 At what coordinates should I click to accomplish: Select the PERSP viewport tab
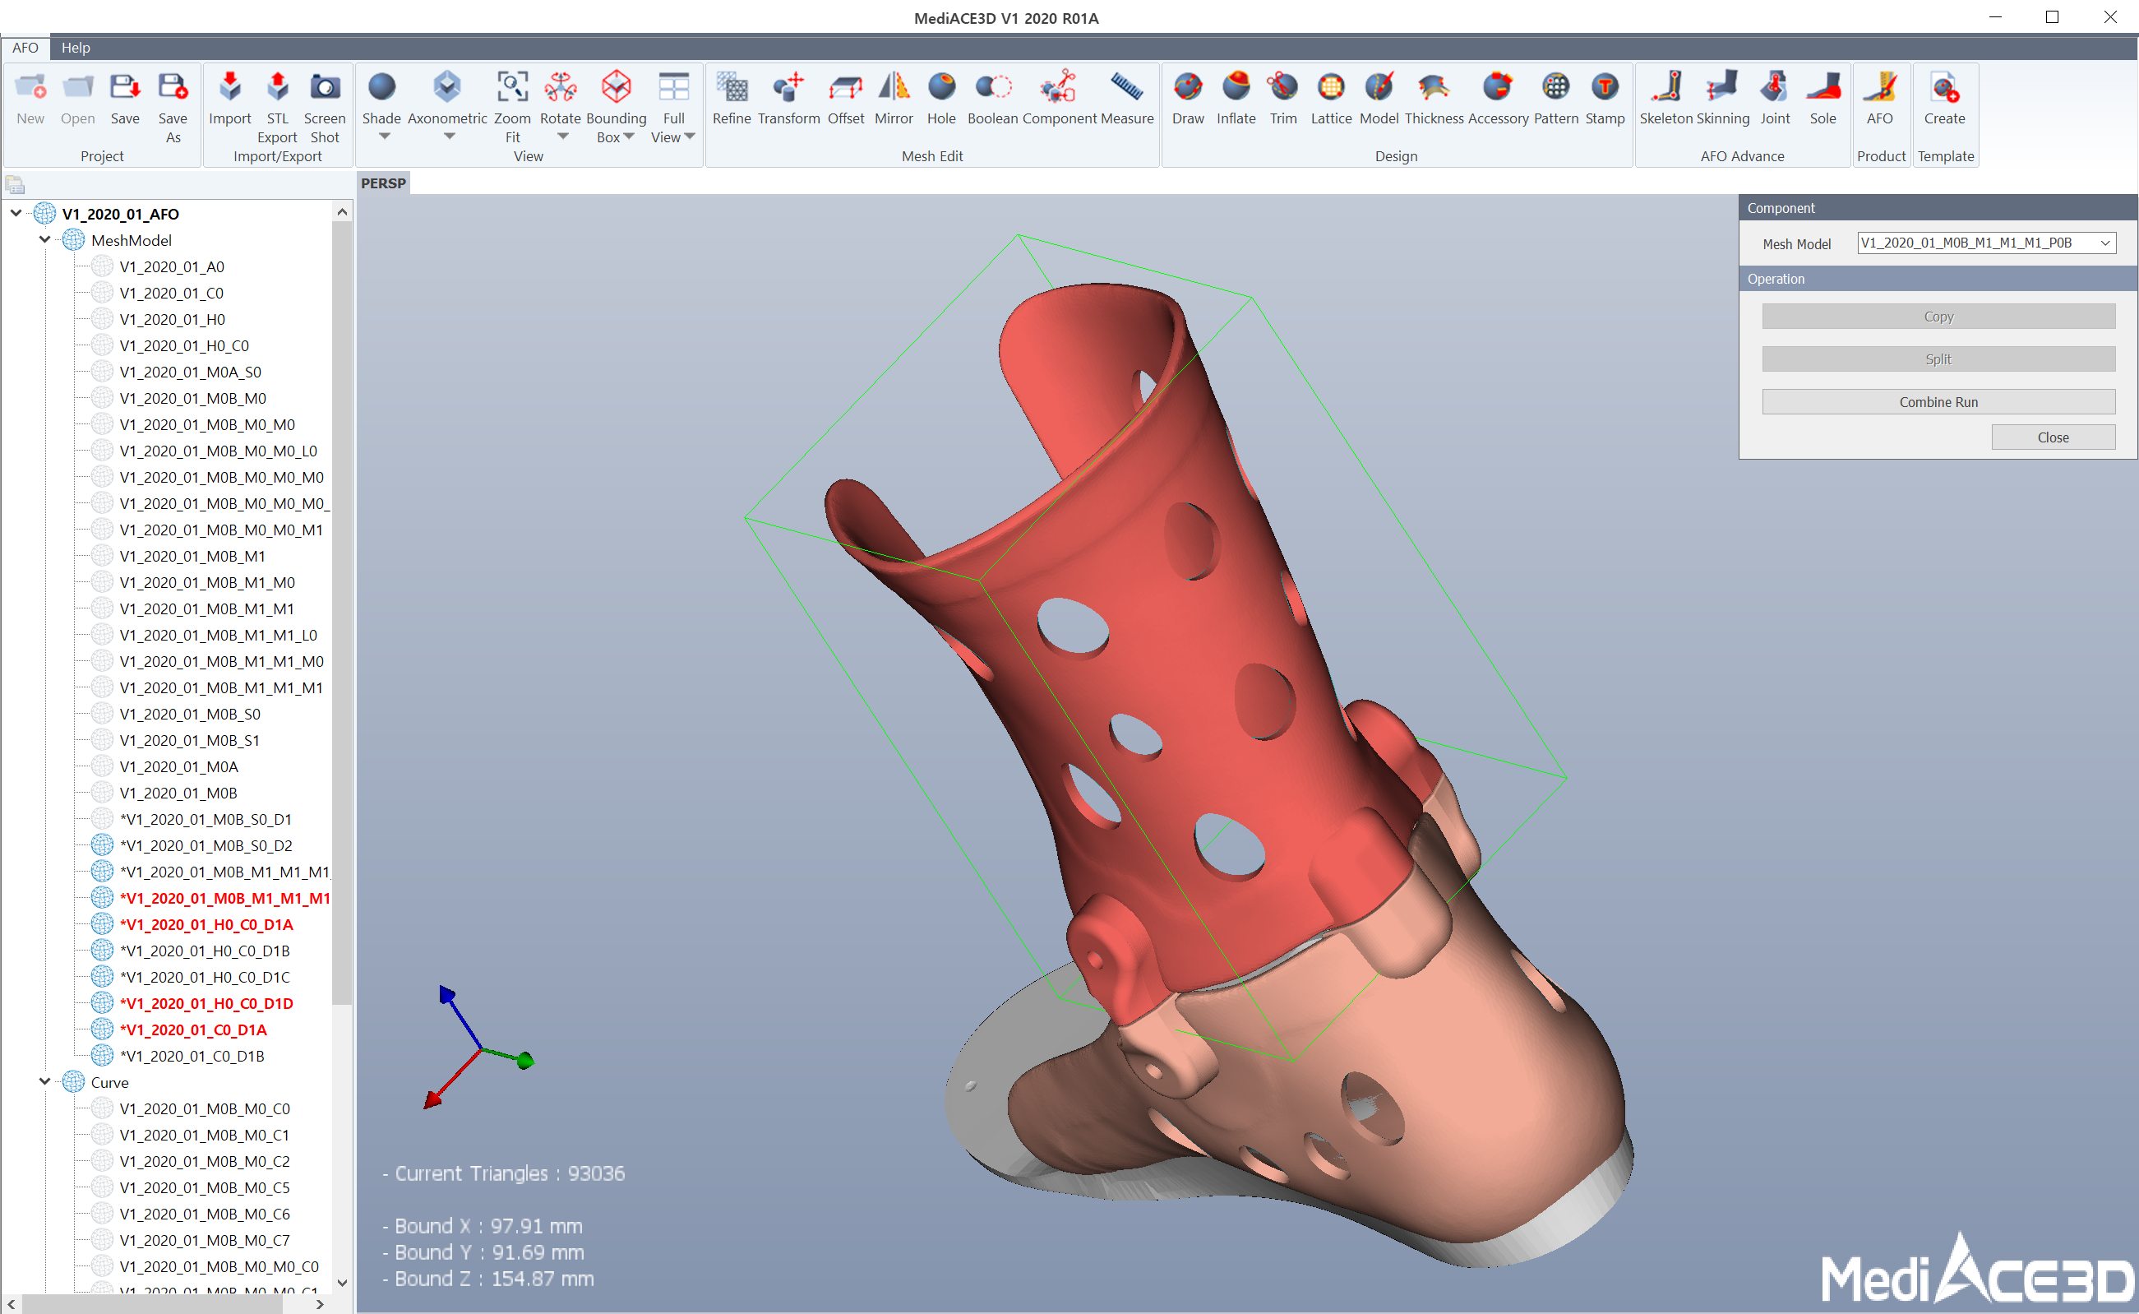pos(383,183)
